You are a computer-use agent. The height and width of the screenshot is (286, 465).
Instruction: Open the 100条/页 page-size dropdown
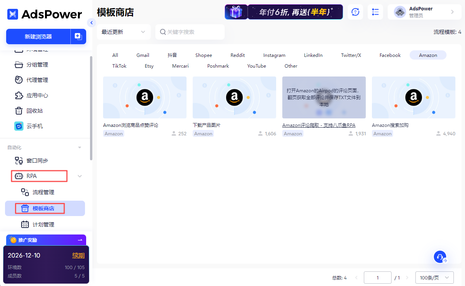pos(434,277)
